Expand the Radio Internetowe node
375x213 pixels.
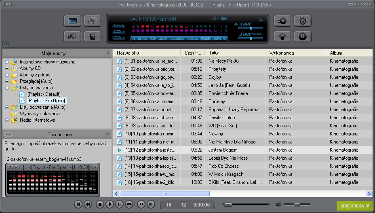7,120
